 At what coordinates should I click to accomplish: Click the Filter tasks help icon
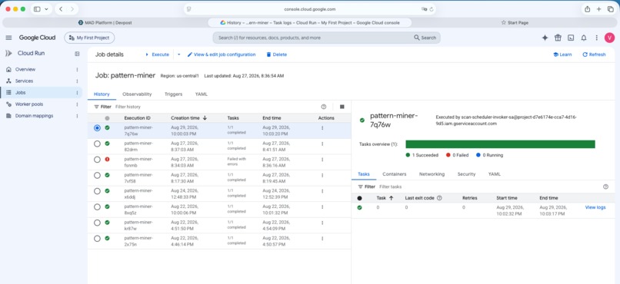(x=605, y=187)
